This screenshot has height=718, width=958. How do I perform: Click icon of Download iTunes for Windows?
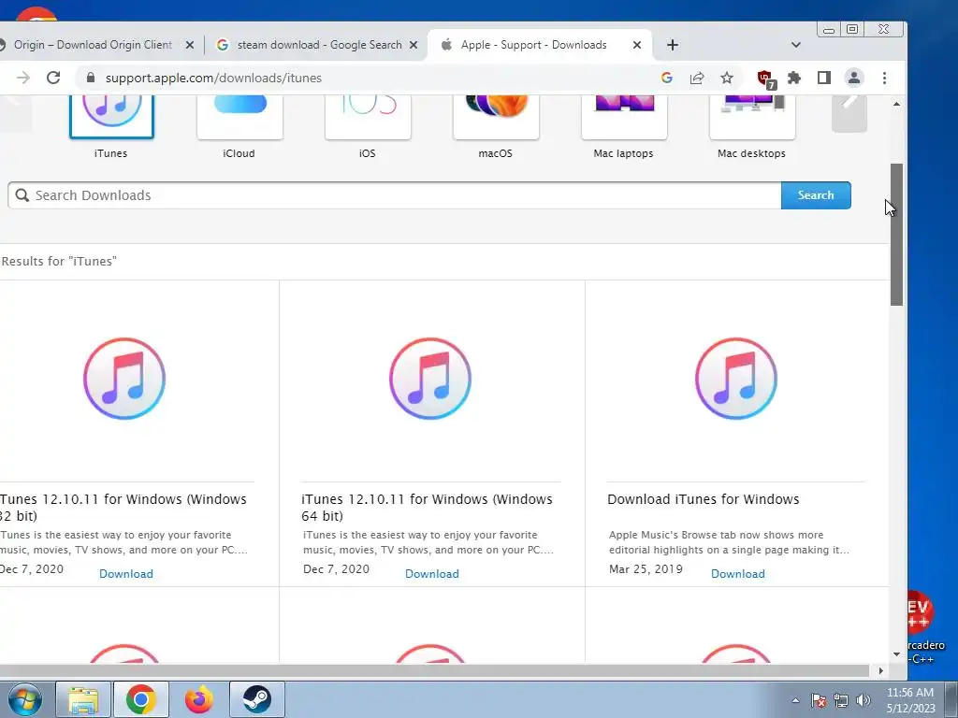(x=736, y=379)
